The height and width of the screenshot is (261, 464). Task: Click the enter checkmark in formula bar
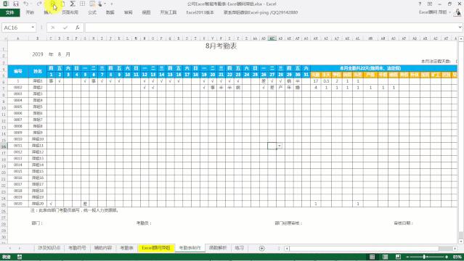click(65, 28)
